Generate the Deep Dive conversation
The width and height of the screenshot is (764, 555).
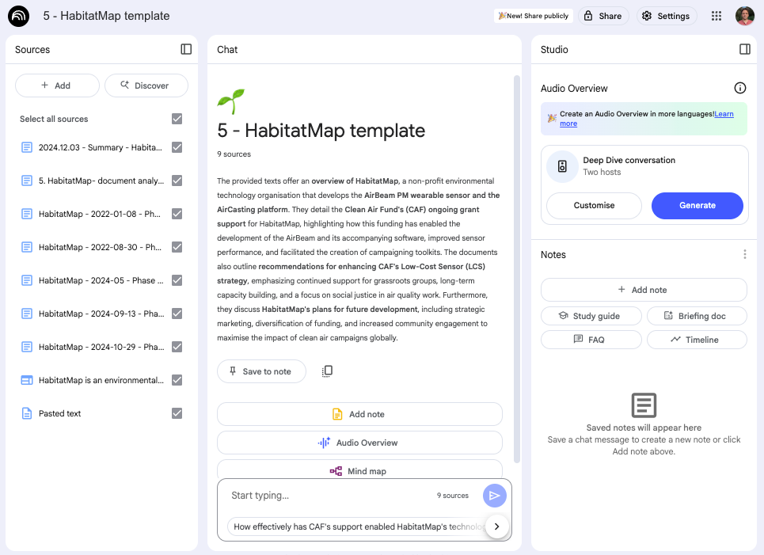click(697, 206)
